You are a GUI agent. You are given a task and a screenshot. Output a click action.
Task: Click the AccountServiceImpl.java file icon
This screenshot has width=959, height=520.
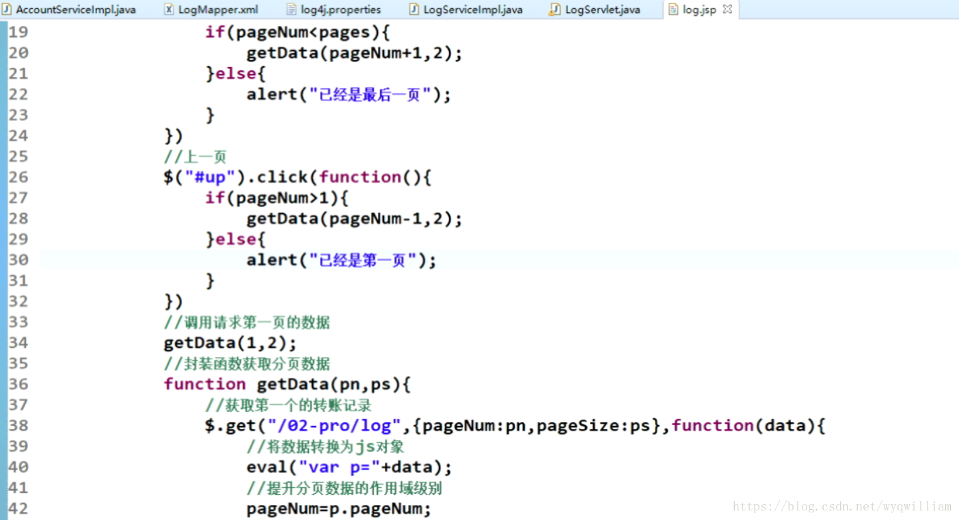click(x=7, y=10)
